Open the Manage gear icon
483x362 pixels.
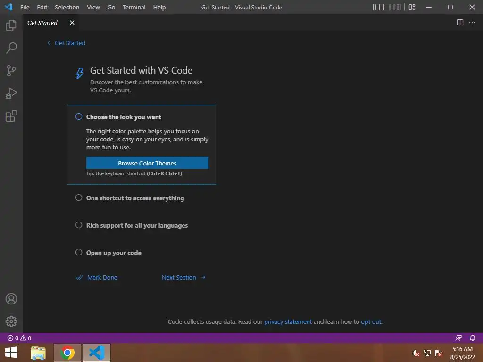11,321
